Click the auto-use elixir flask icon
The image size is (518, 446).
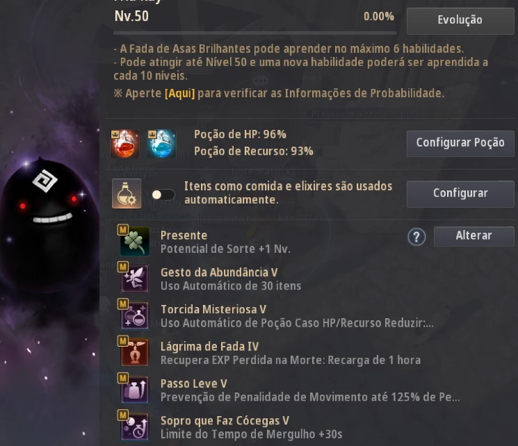tap(127, 194)
